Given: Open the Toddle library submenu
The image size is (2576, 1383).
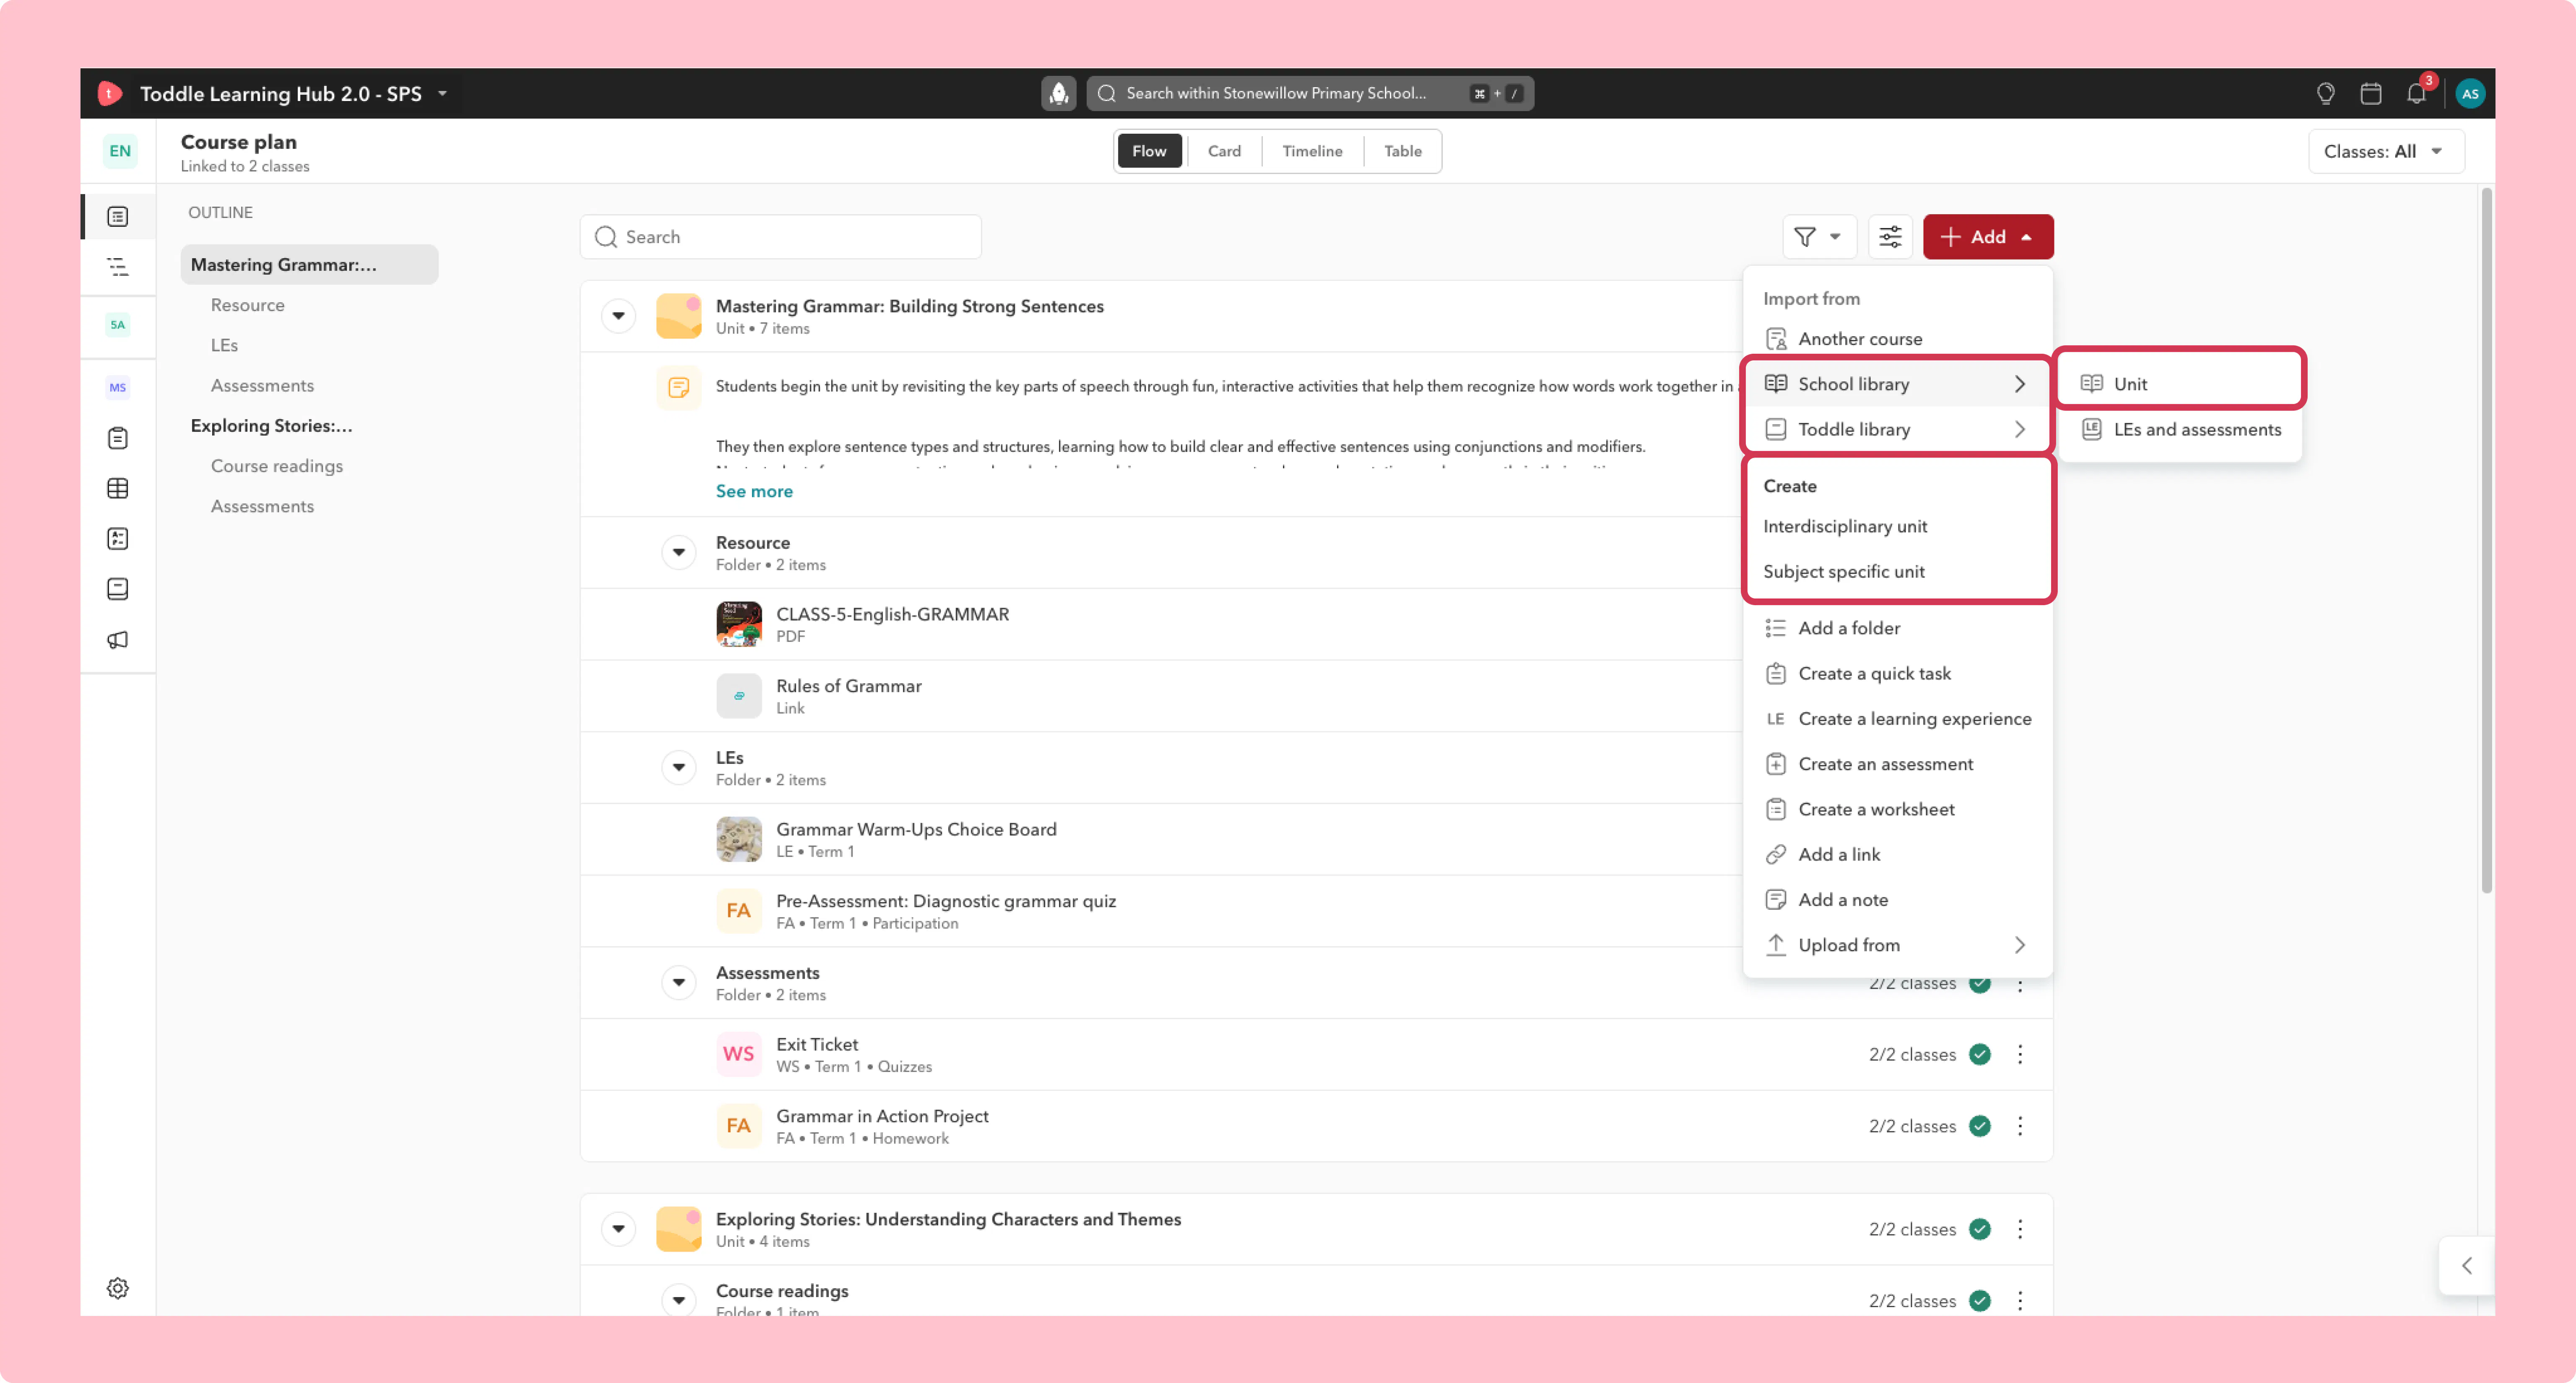Looking at the screenshot, I should pyautogui.click(x=1898, y=430).
